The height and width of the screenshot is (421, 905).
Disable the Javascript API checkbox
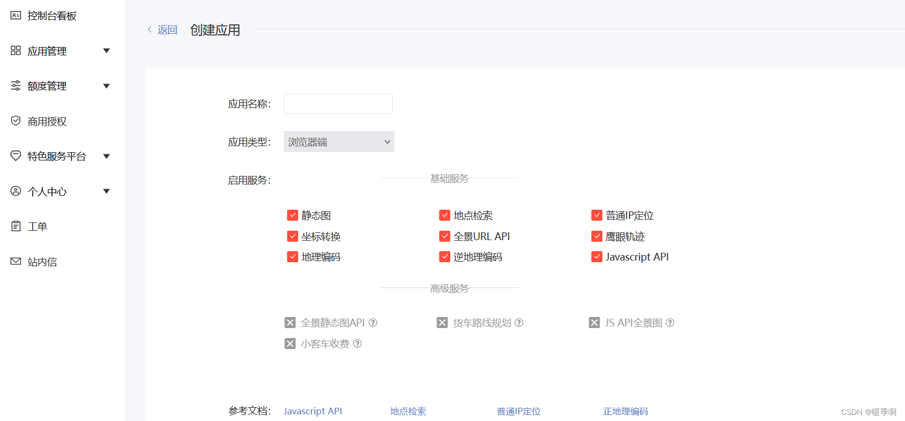pyautogui.click(x=597, y=257)
